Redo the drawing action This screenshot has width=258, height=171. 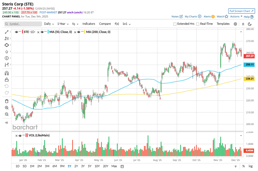click(x=7, y=93)
